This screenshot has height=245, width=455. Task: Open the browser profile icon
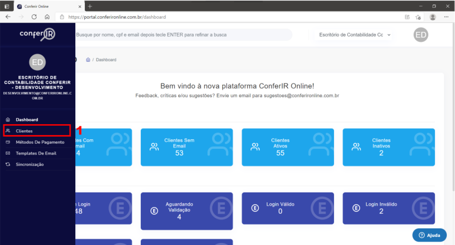pos(433,17)
